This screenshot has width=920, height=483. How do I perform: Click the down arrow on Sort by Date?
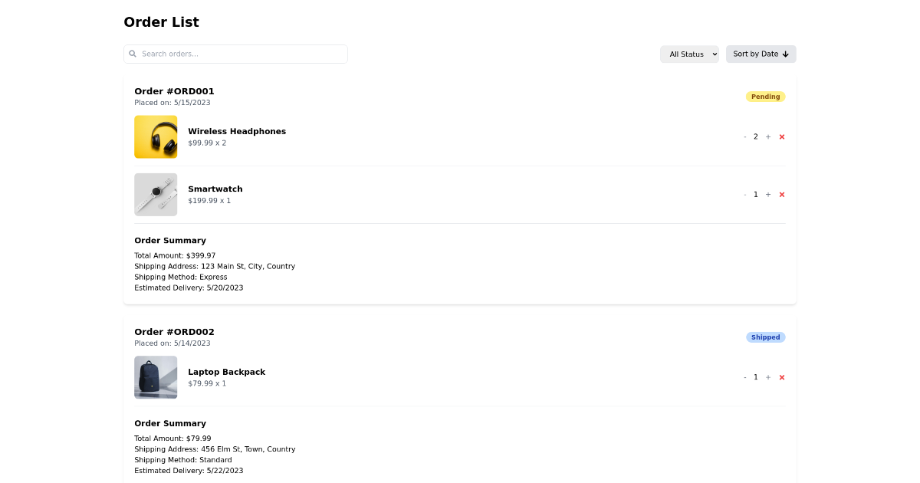(786, 54)
